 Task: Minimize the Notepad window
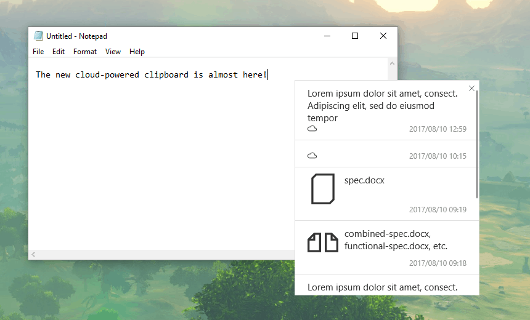(327, 36)
